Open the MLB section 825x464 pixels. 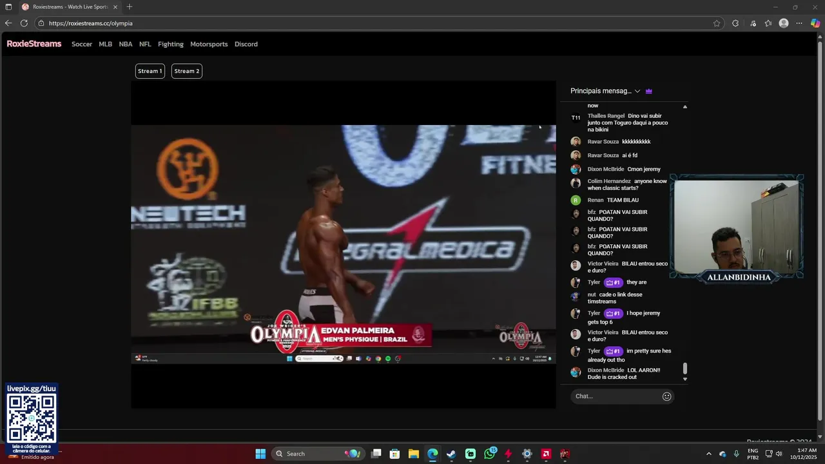[x=105, y=44]
